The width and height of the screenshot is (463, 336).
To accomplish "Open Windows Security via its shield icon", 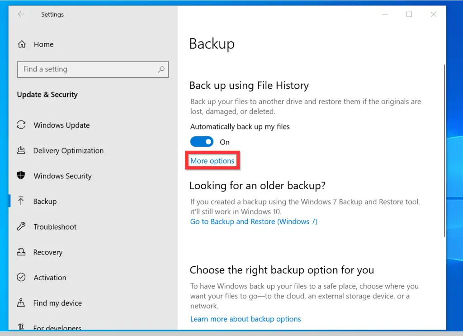I will [21, 176].
